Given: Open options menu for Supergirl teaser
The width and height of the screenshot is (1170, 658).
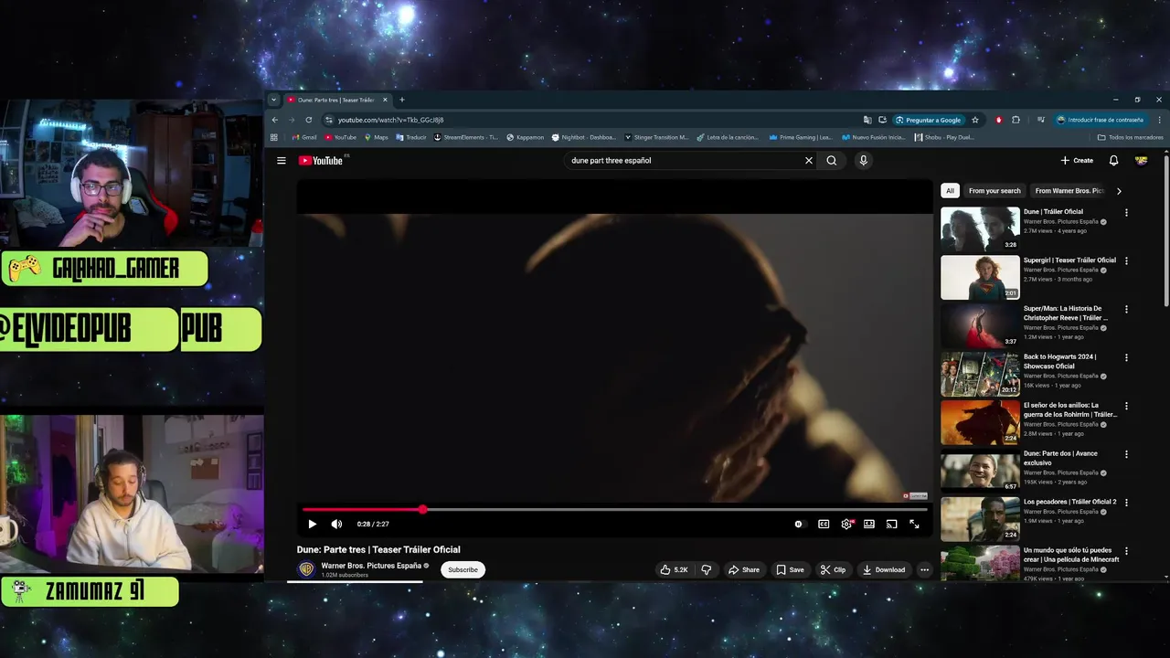Looking at the screenshot, I should [1126, 260].
